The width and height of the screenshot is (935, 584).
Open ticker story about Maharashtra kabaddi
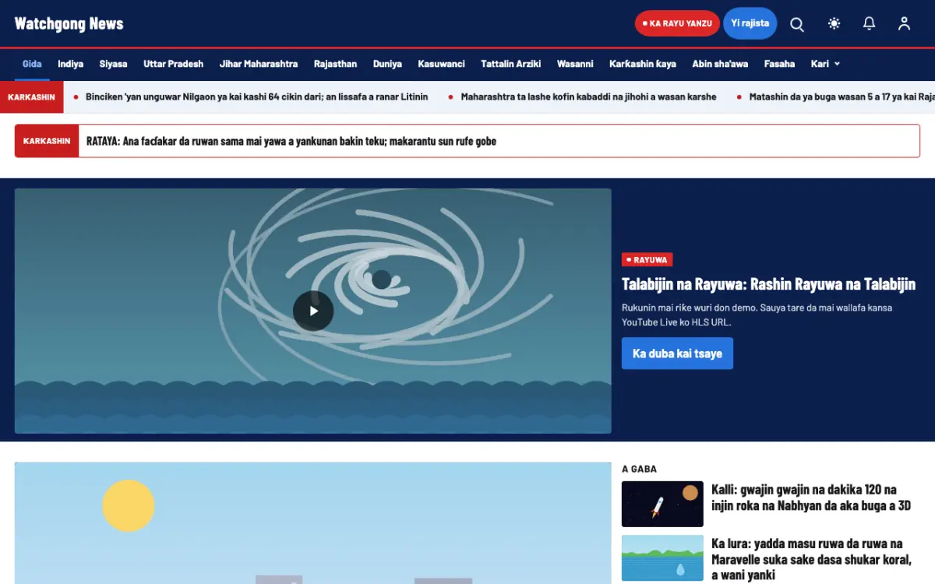tap(588, 97)
